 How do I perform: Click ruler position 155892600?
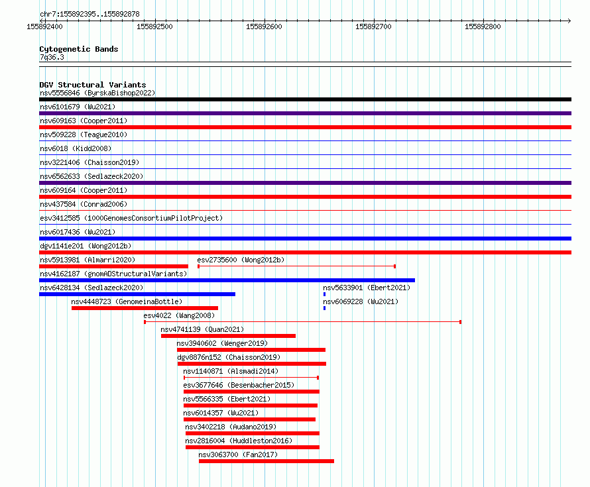coord(264,27)
